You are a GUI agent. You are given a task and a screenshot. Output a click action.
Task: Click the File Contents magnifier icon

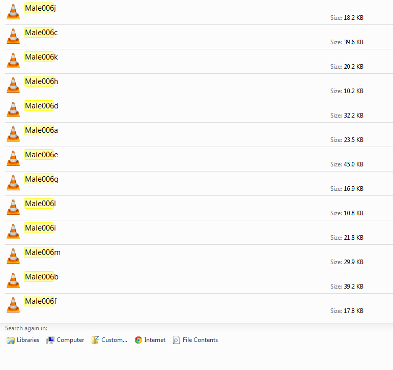pos(176,340)
